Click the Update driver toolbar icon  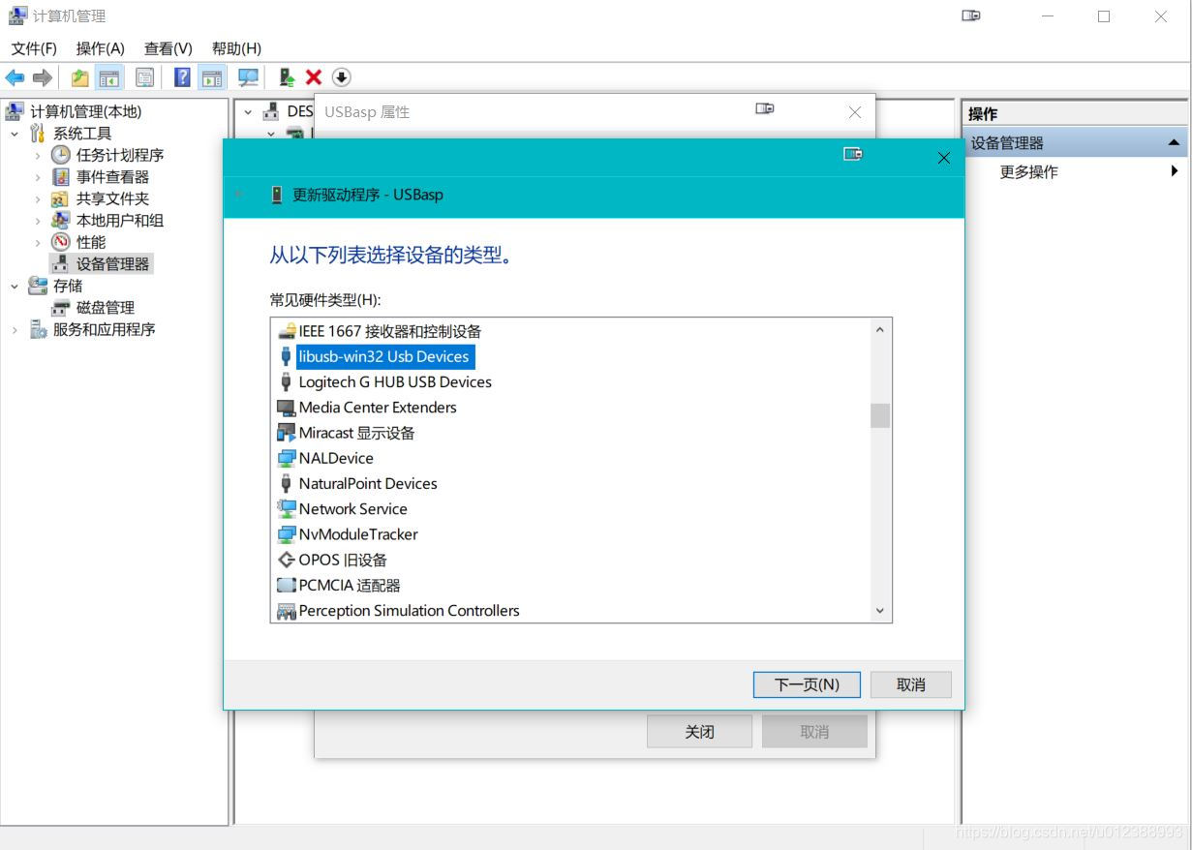pyautogui.click(x=287, y=77)
